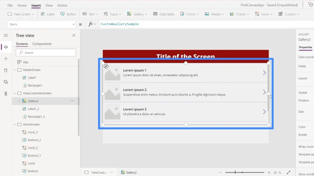The image size is (314, 176).
Task: Collapse the MasterScreen tree node
Action: (x=15, y=70)
